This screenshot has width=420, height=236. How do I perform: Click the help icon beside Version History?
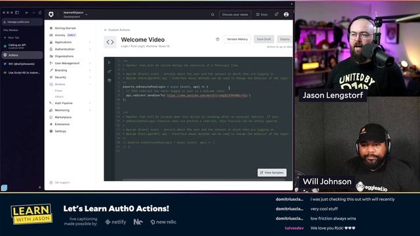217,39
